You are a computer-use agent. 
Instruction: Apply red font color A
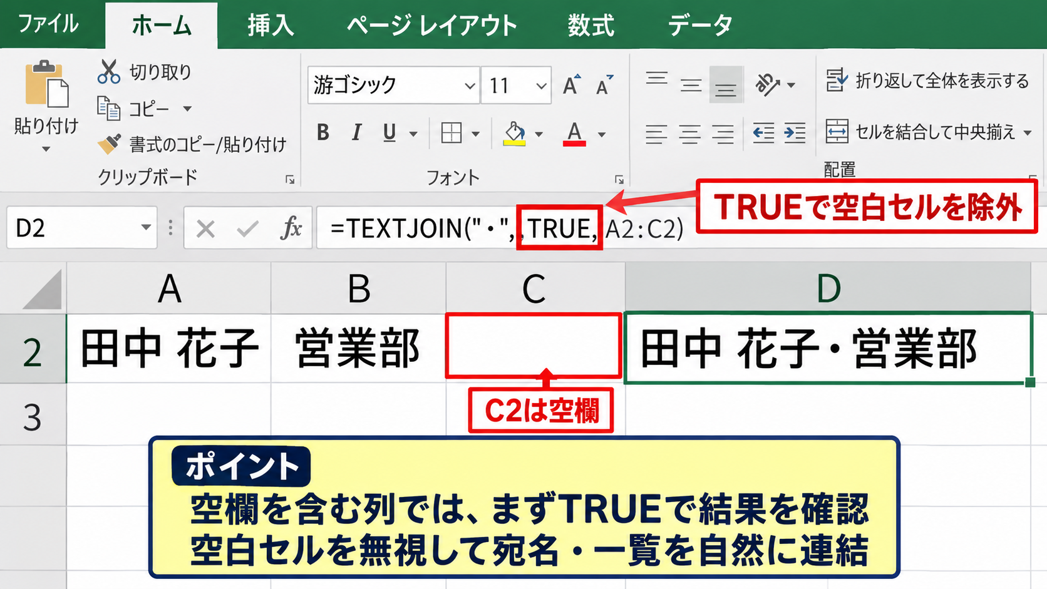[574, 133]
